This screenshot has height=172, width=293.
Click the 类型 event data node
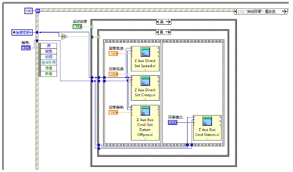48,51
